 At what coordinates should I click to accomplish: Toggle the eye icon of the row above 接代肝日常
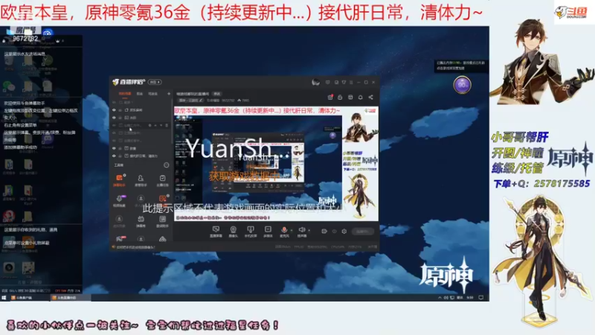114,148
